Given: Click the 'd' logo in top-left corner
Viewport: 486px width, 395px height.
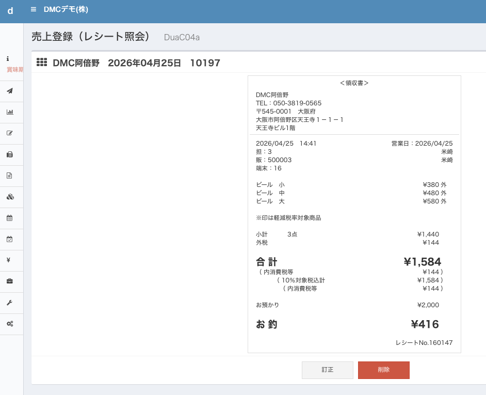Looking at the screenshot, I should tap(10, 10).
